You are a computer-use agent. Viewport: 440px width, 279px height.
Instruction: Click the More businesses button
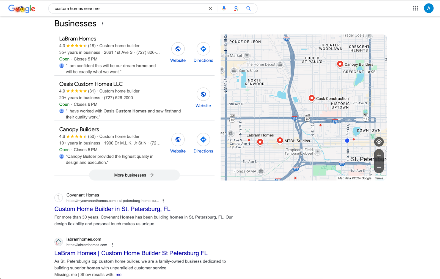(134, 175)
